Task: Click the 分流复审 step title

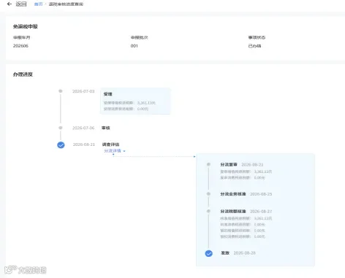Action: click(229, 165)
